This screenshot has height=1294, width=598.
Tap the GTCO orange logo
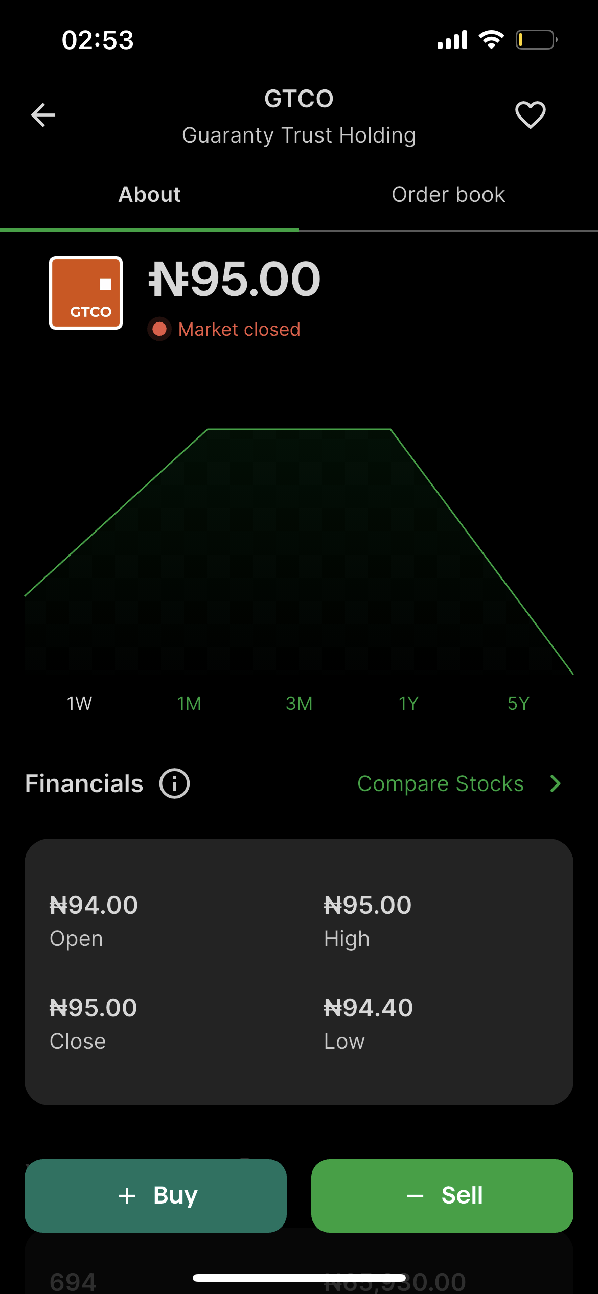[86, 293]
